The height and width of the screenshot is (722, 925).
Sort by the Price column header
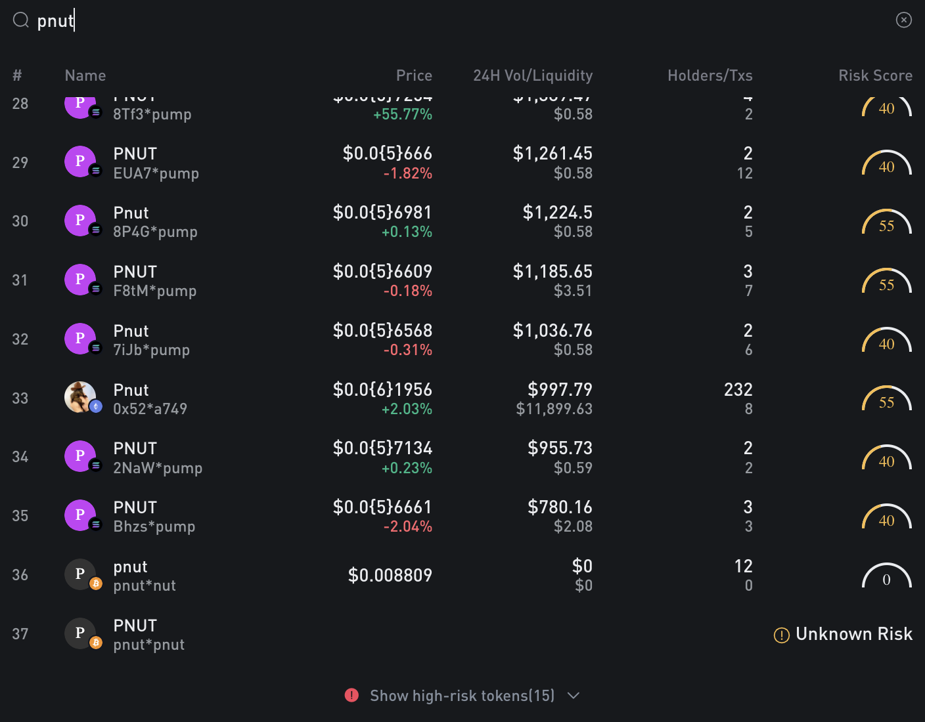pos(414,75)
